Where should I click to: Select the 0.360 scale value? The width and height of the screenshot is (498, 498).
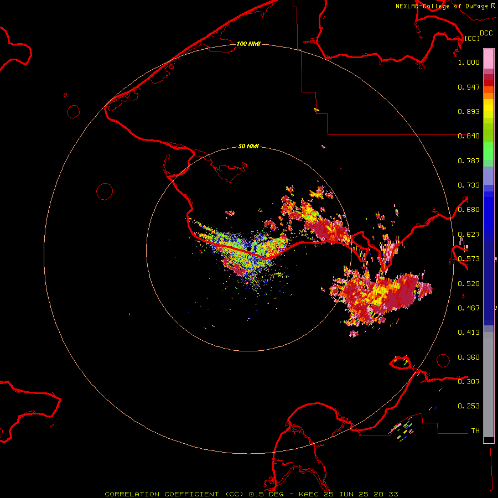[x=469, y=357]
